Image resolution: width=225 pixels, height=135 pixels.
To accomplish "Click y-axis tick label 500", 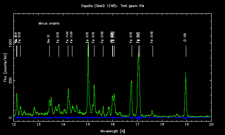I will click(x=10, y=80).
